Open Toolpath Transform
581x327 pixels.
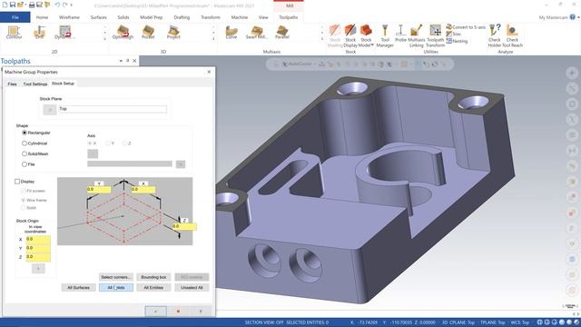click(436, 36)
